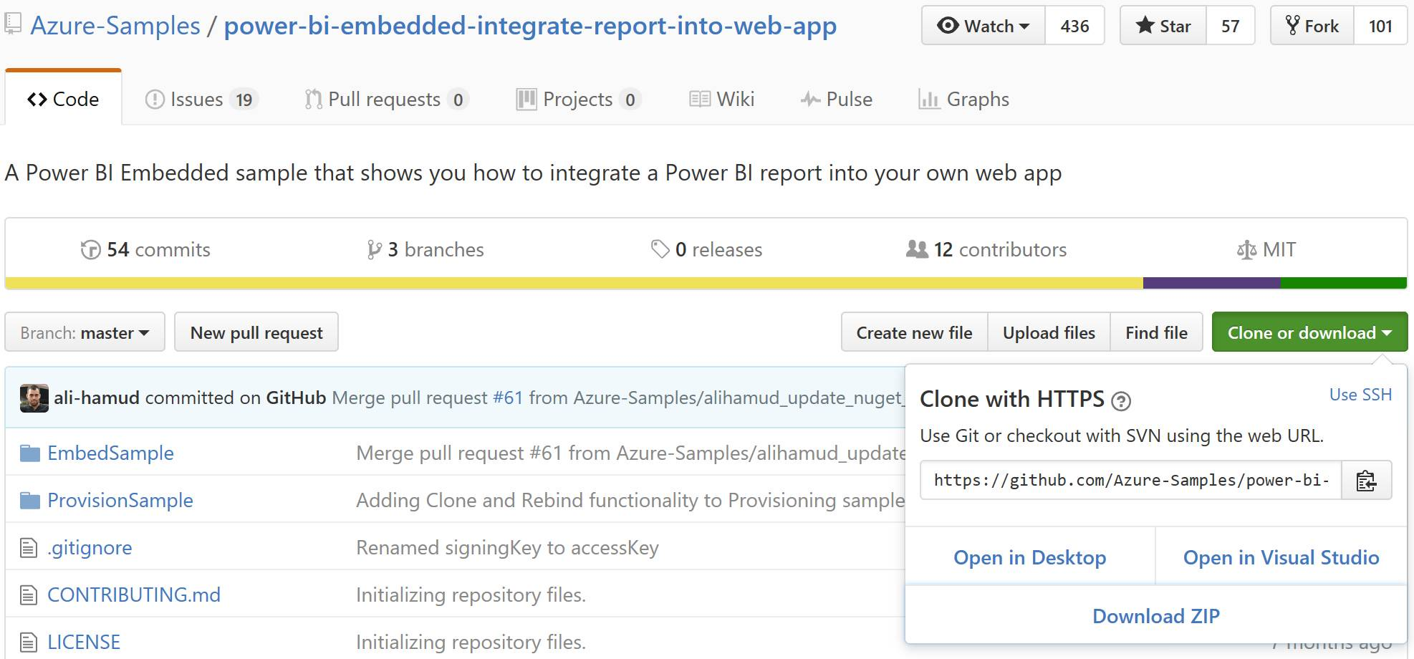Image resolution: width=1414 pixels, height=659 pixels.
Task: Open ali-hamud's profile link
Action: (97, 398)
